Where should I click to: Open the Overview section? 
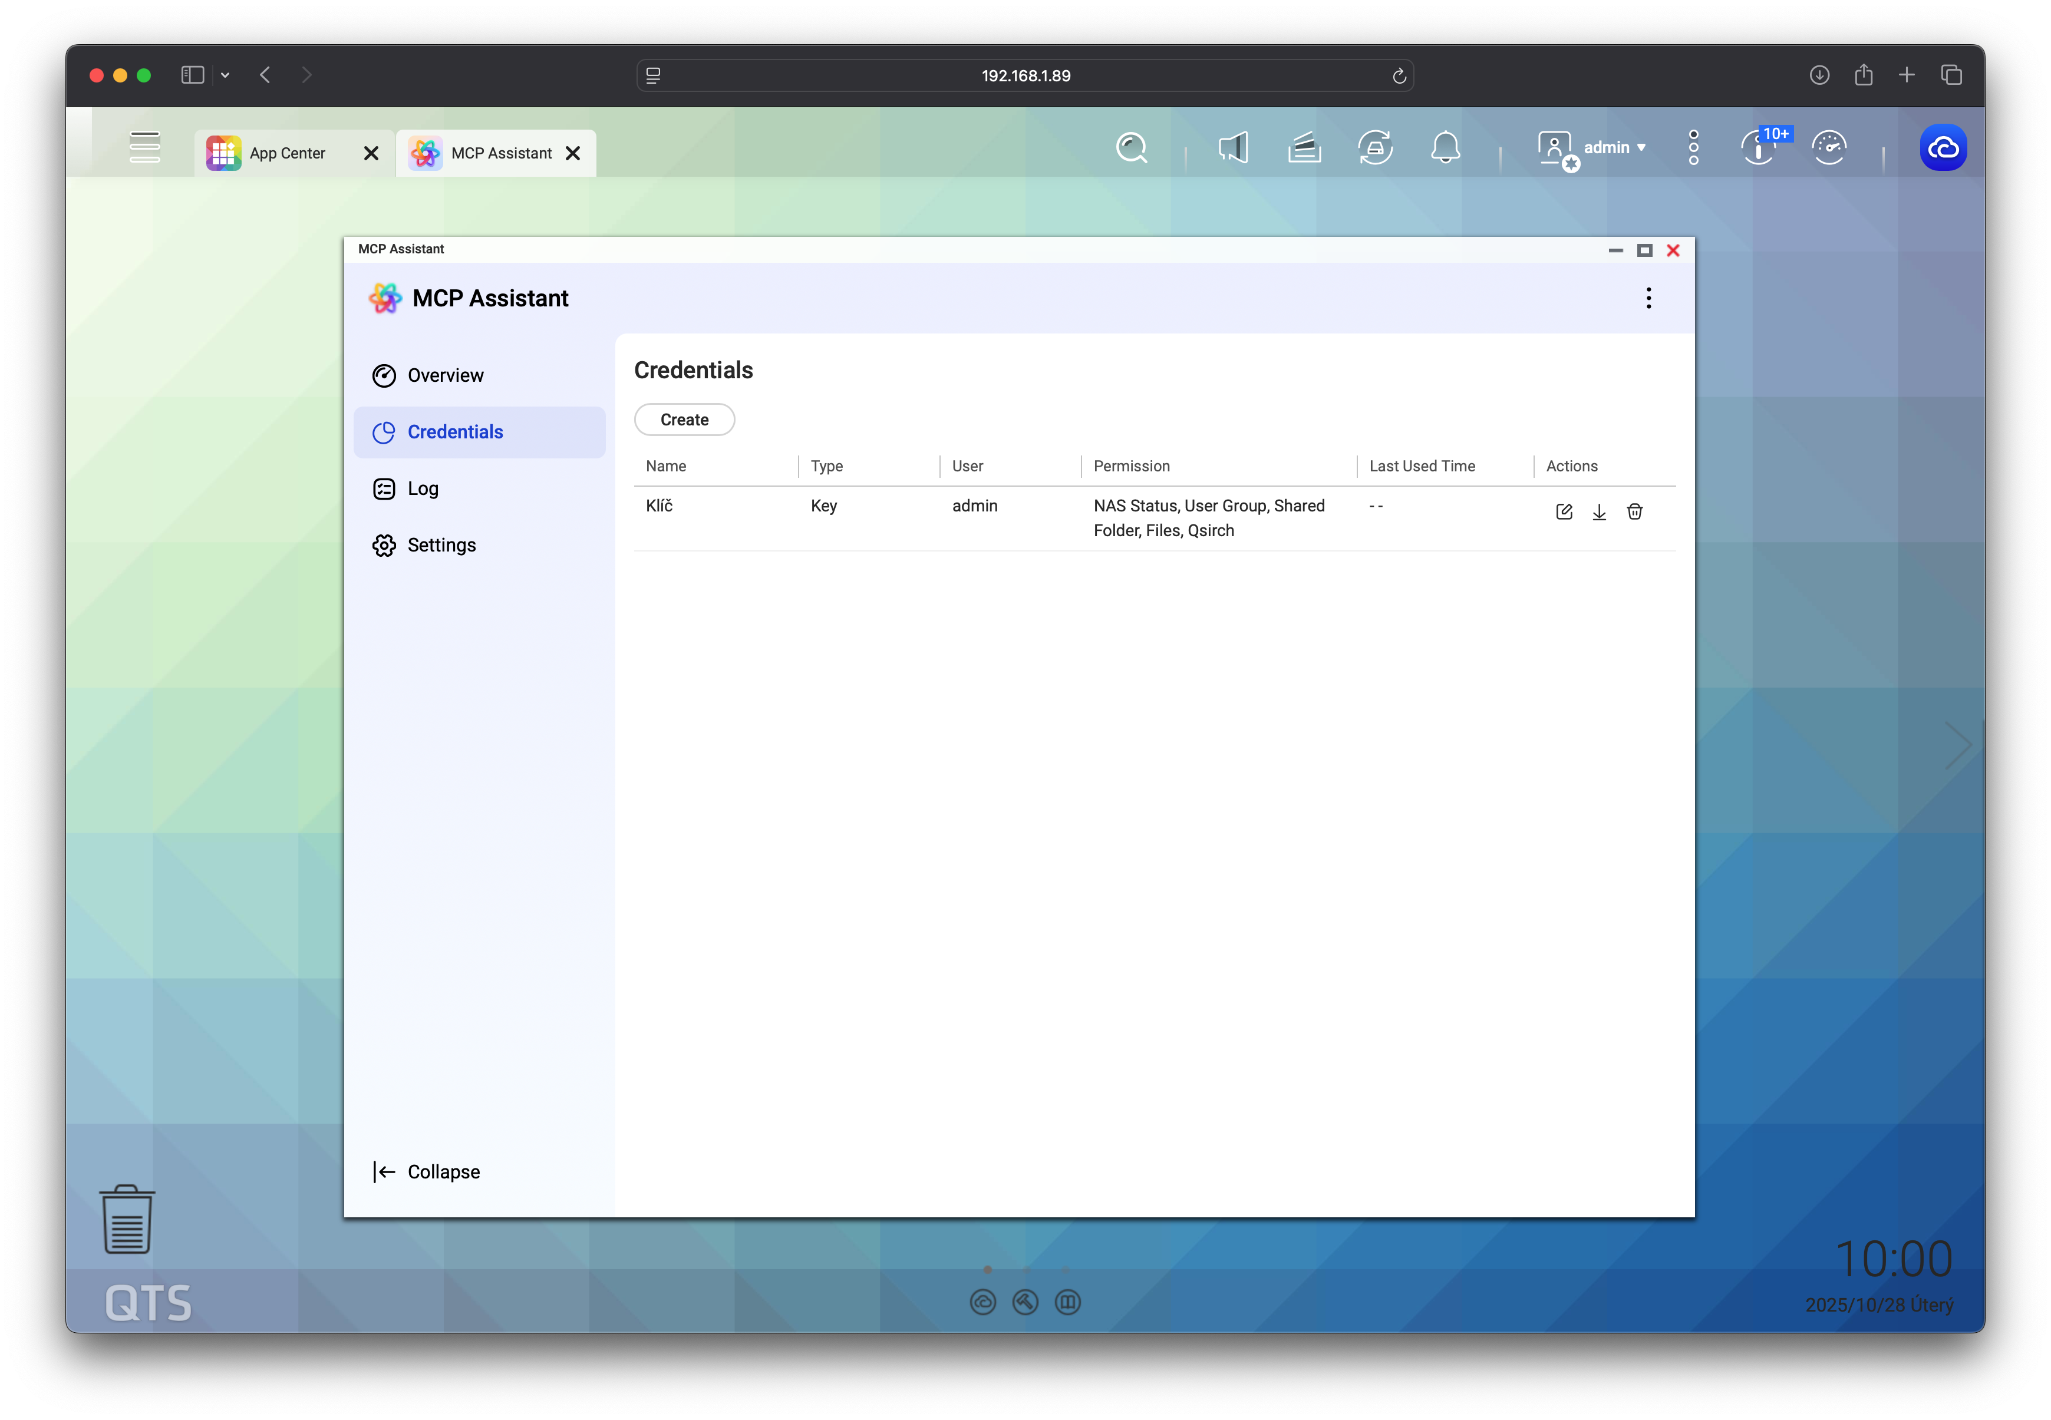tap(445, 375)
